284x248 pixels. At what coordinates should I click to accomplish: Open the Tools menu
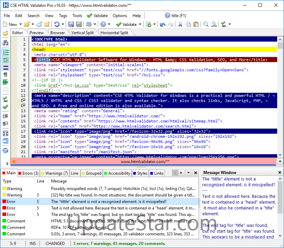(77, 16)
